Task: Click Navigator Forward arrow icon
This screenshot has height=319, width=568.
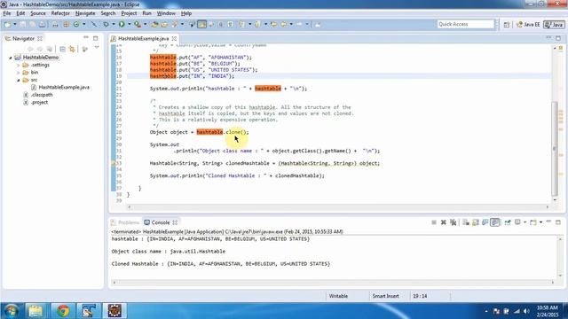Action: (x=39, y=49)
